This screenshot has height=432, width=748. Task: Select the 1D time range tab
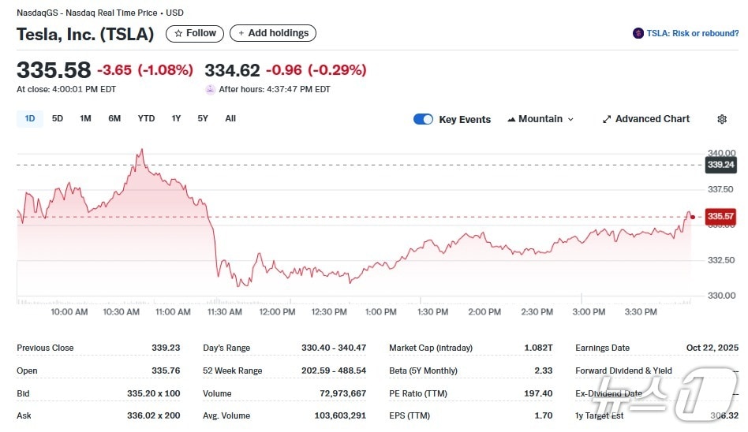click(30, 118)
